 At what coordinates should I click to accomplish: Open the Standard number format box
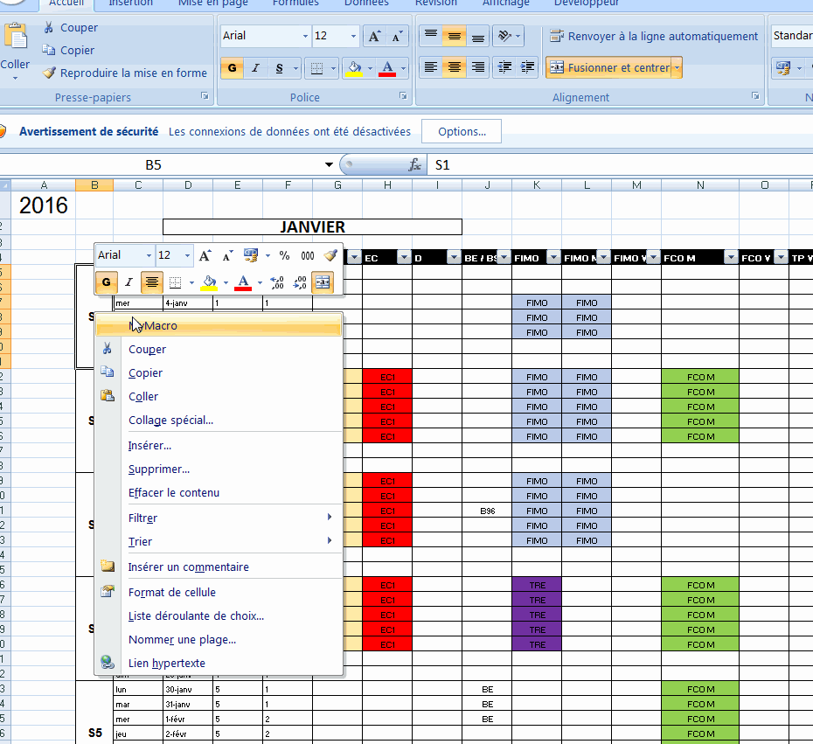pyautogui.click(x=792, y=36)
